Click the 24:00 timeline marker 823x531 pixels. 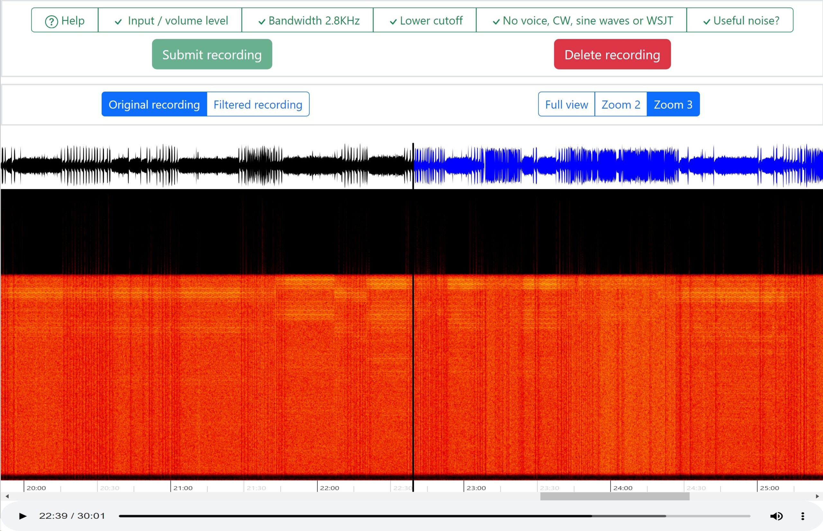click(623, 488)
